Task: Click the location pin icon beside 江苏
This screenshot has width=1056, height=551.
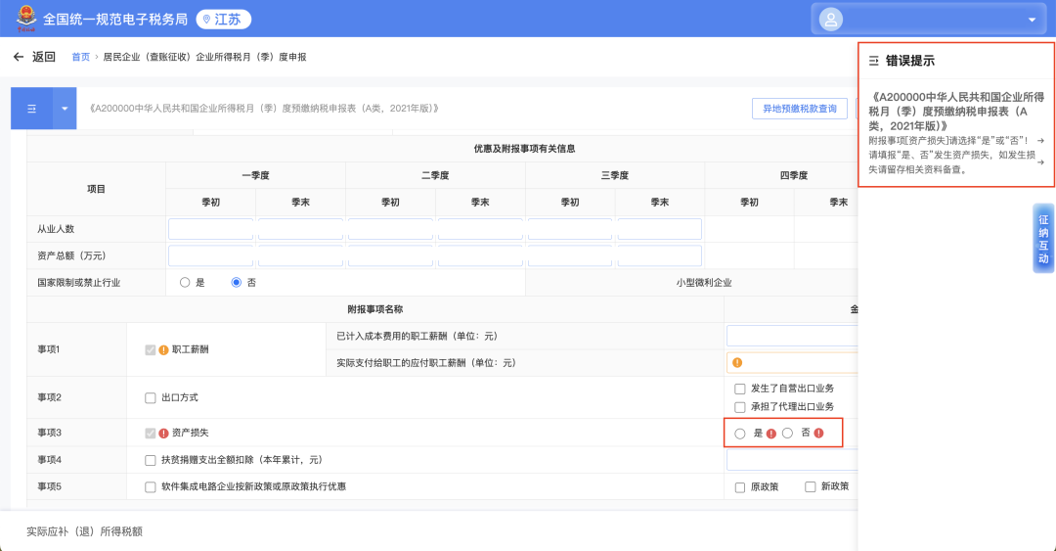Action: coord(206,20)
